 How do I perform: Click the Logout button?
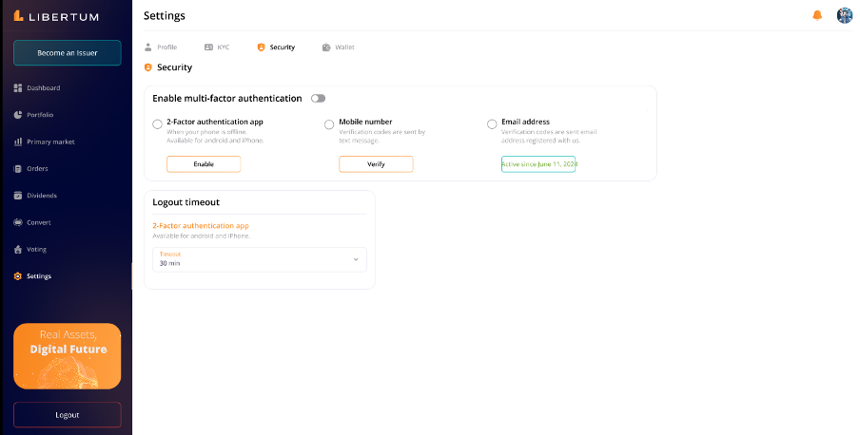[x=67, y=415]
